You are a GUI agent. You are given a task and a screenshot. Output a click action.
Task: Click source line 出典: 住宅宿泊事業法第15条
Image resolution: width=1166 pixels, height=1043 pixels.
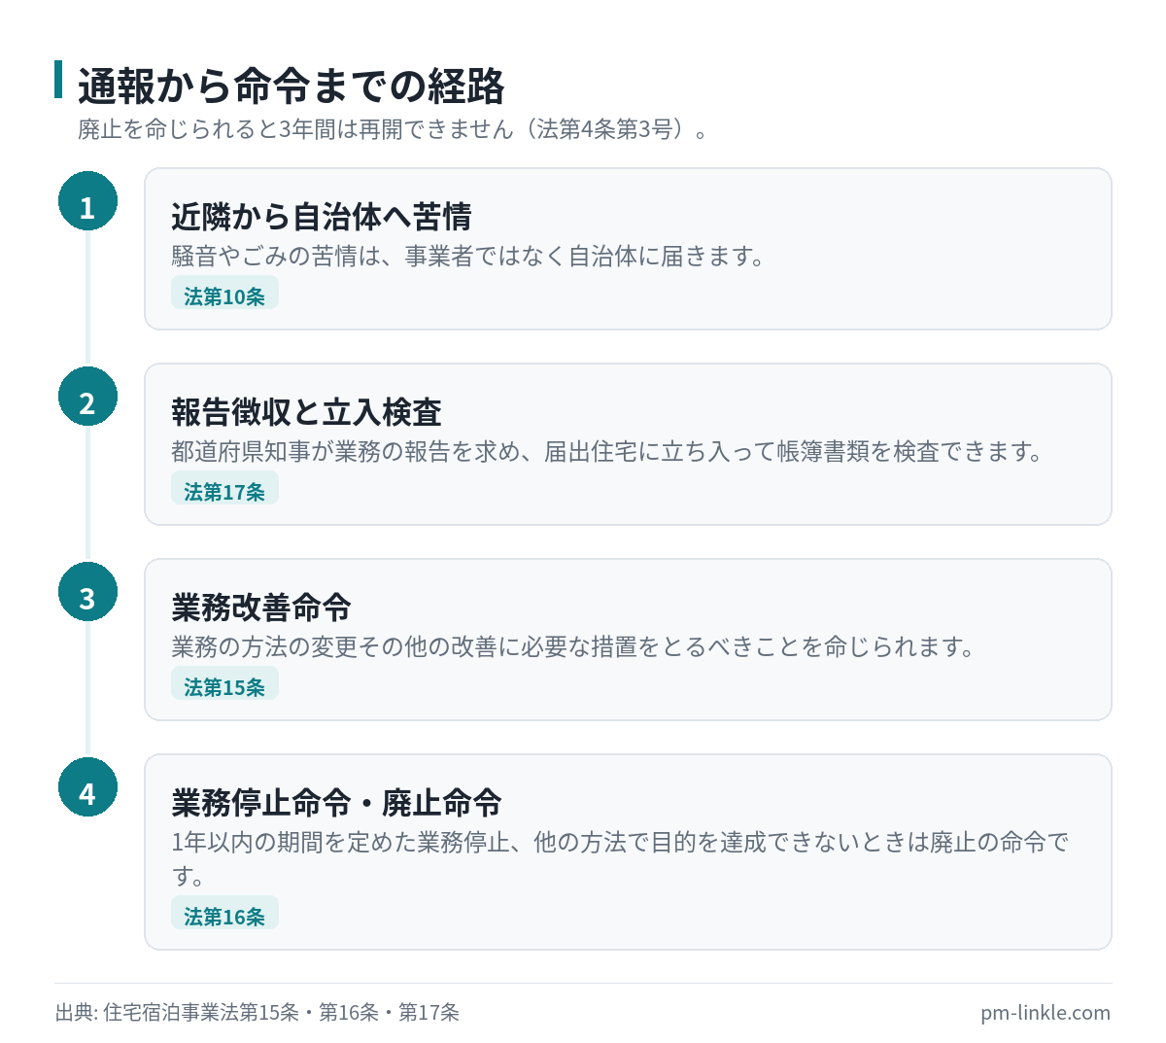pyautogui.click(x=257, y=1012)
